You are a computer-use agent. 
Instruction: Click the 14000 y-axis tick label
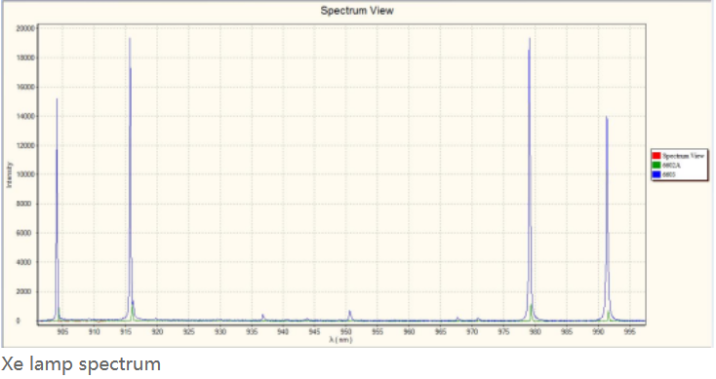25,116
